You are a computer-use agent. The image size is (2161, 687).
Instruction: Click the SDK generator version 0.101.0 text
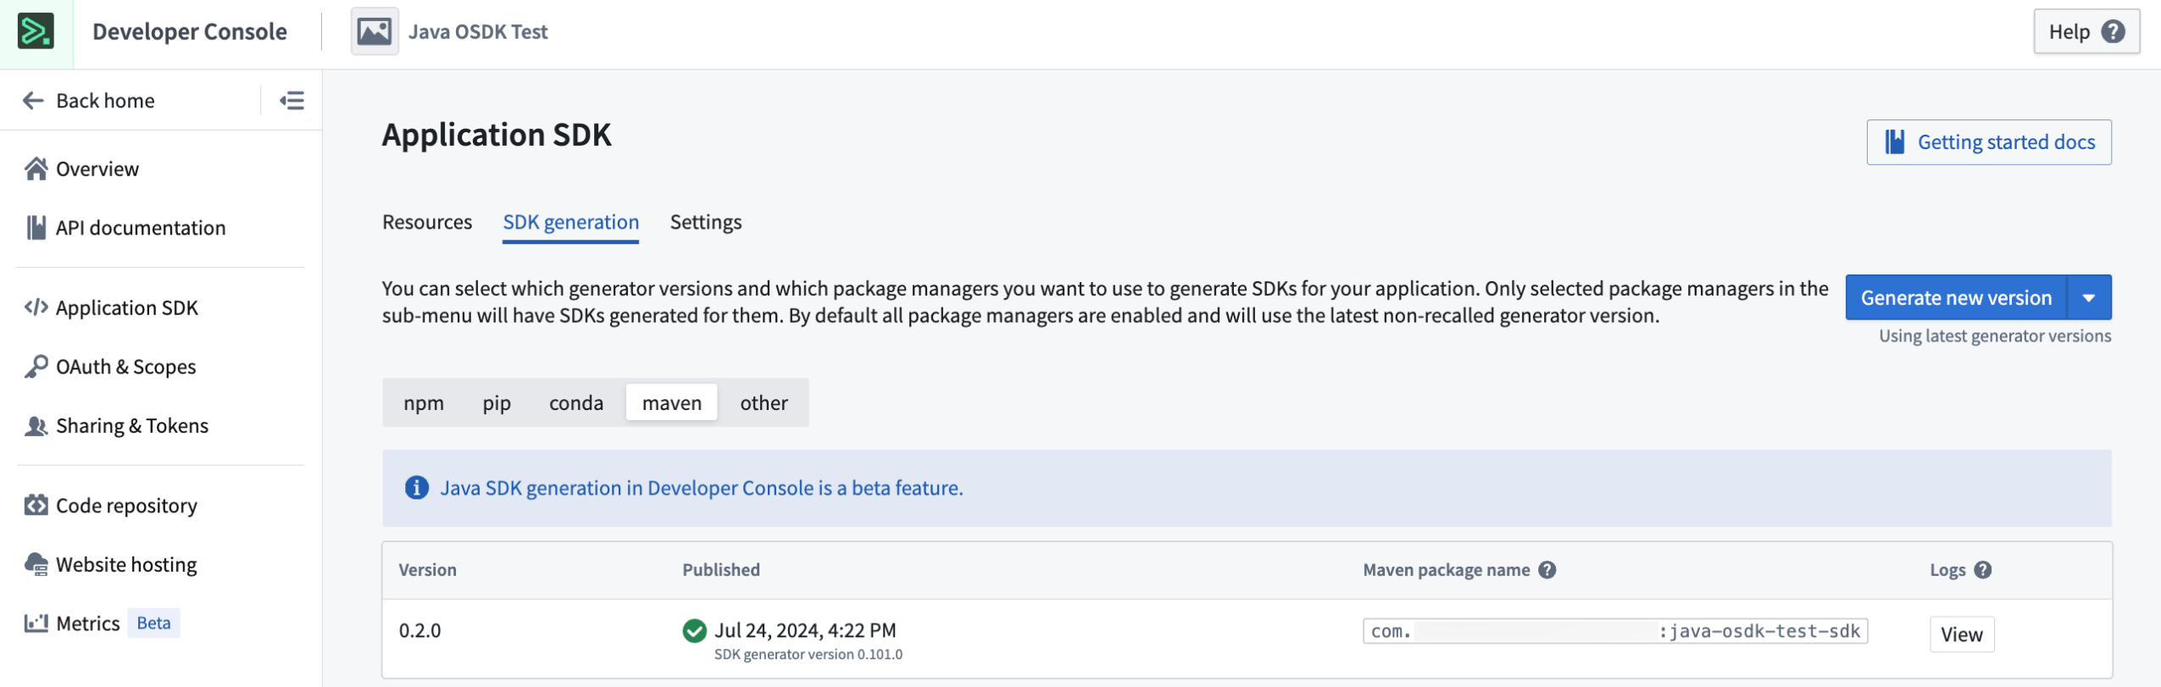click(808, 655)
